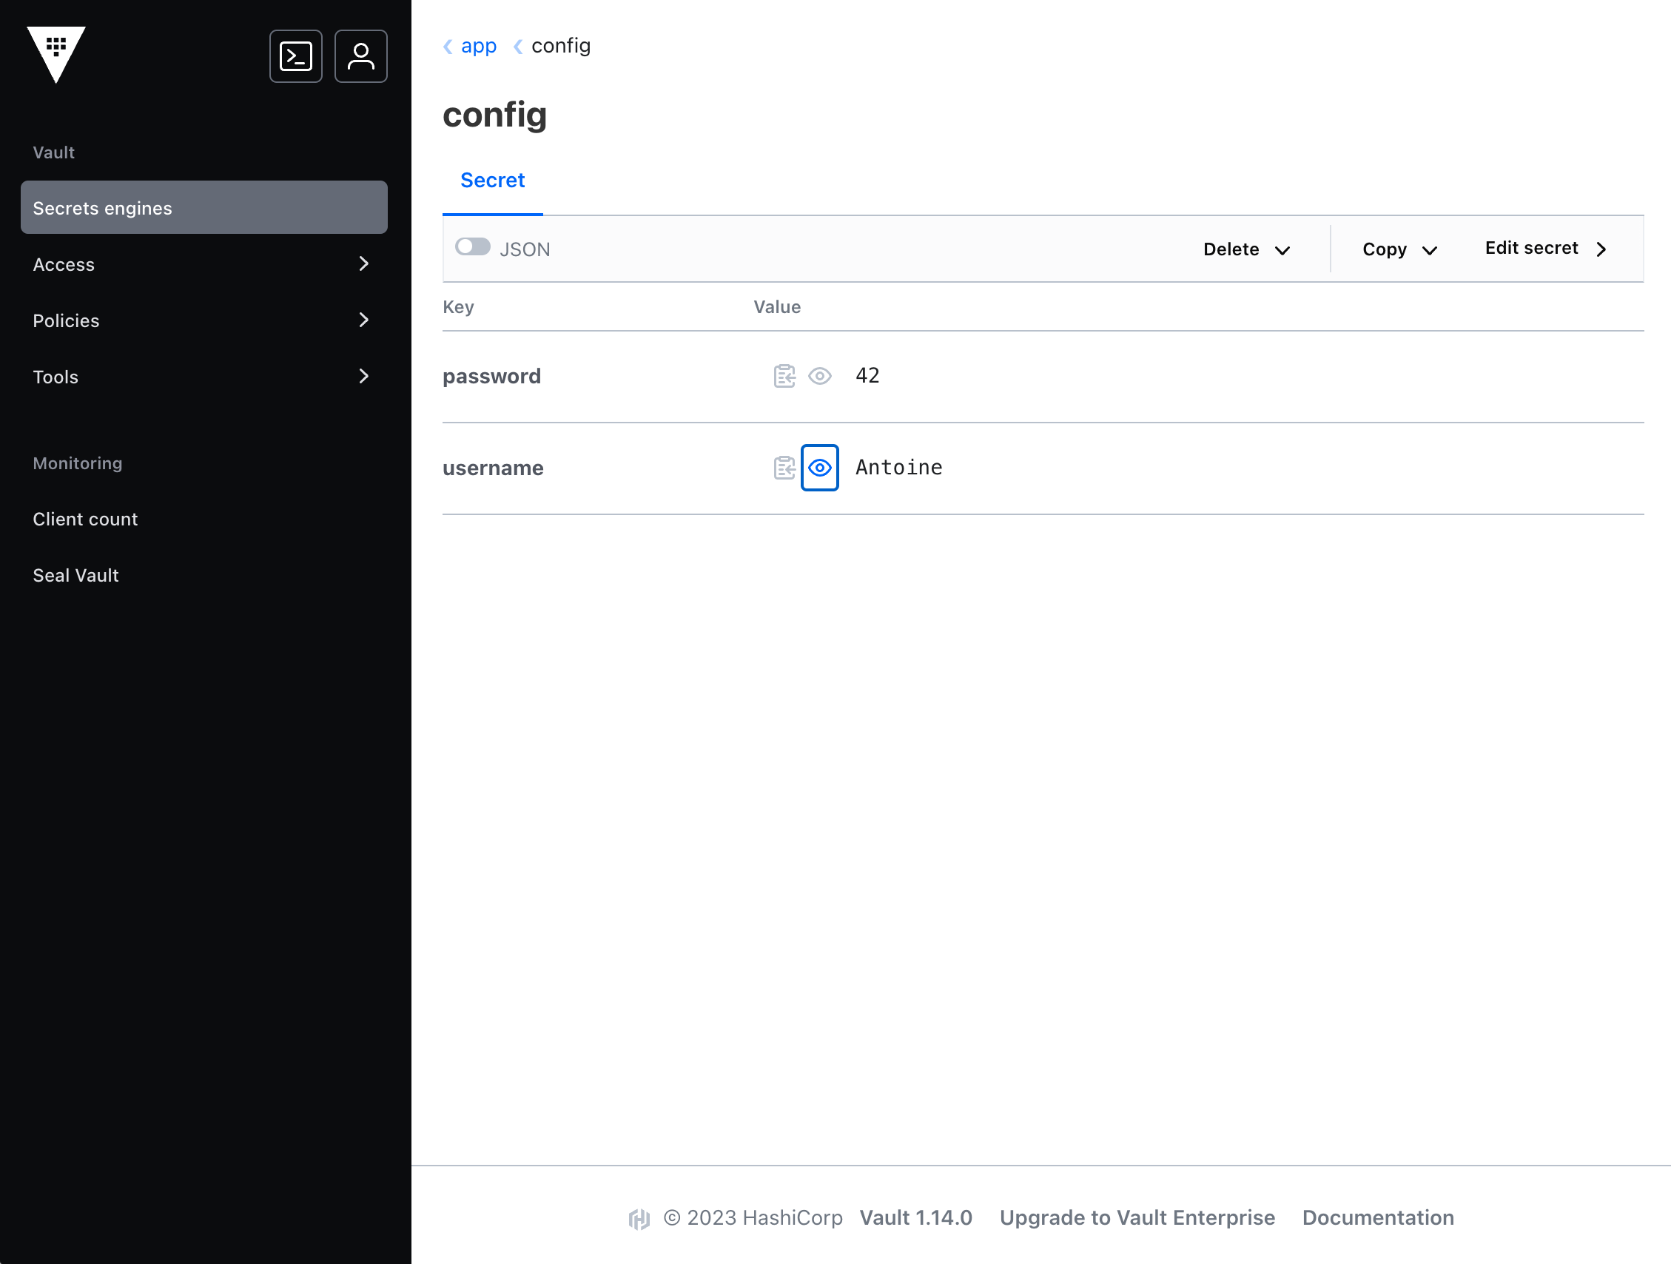The image size is (1671, 1264).
Task: Click the Key column header
Action: coord(458,306)
